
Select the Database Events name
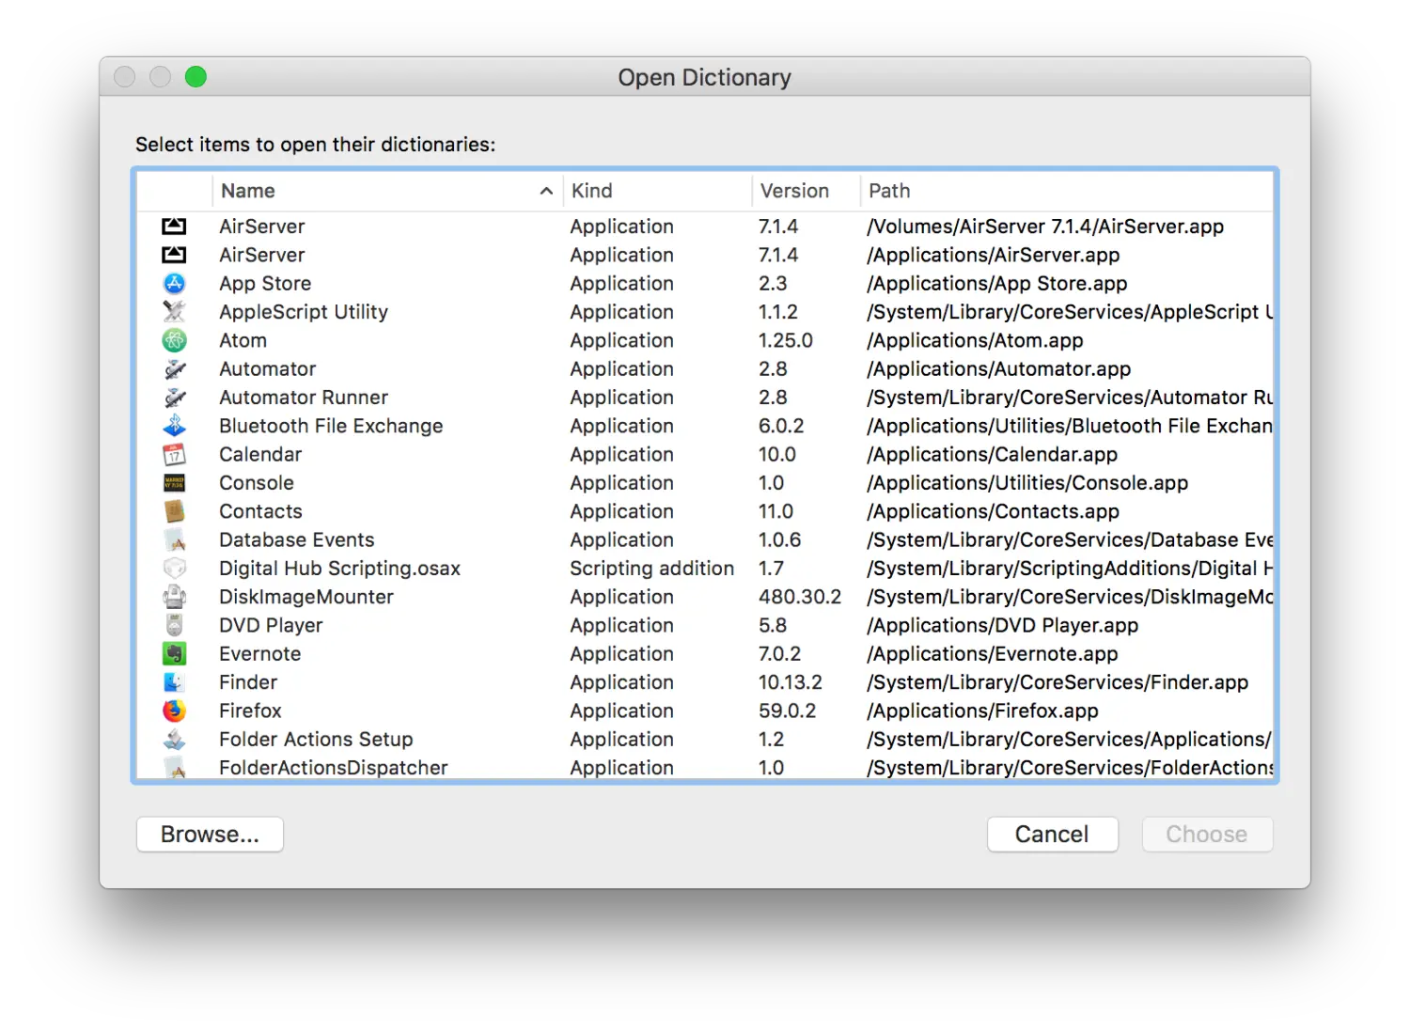click(296, 539)
